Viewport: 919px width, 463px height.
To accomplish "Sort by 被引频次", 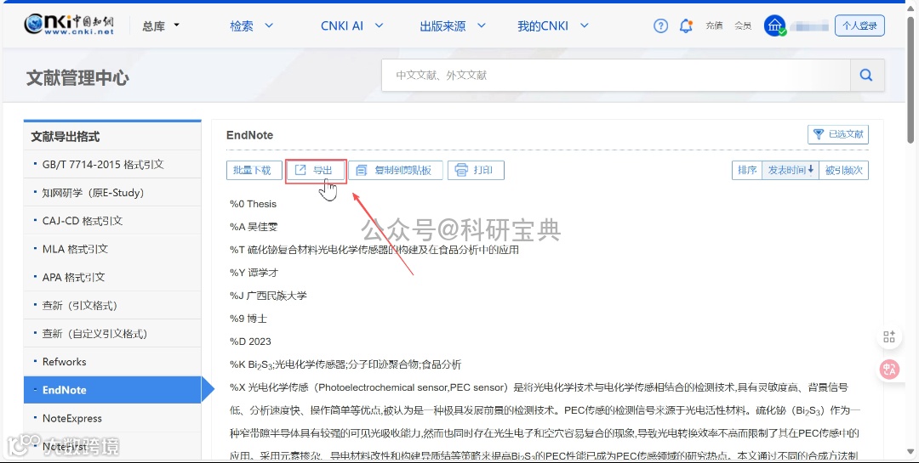I will tap(843, 170).
